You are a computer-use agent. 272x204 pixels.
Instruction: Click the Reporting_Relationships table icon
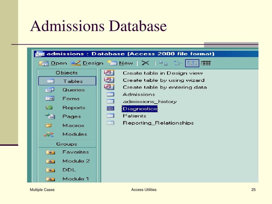coord(110,123)
